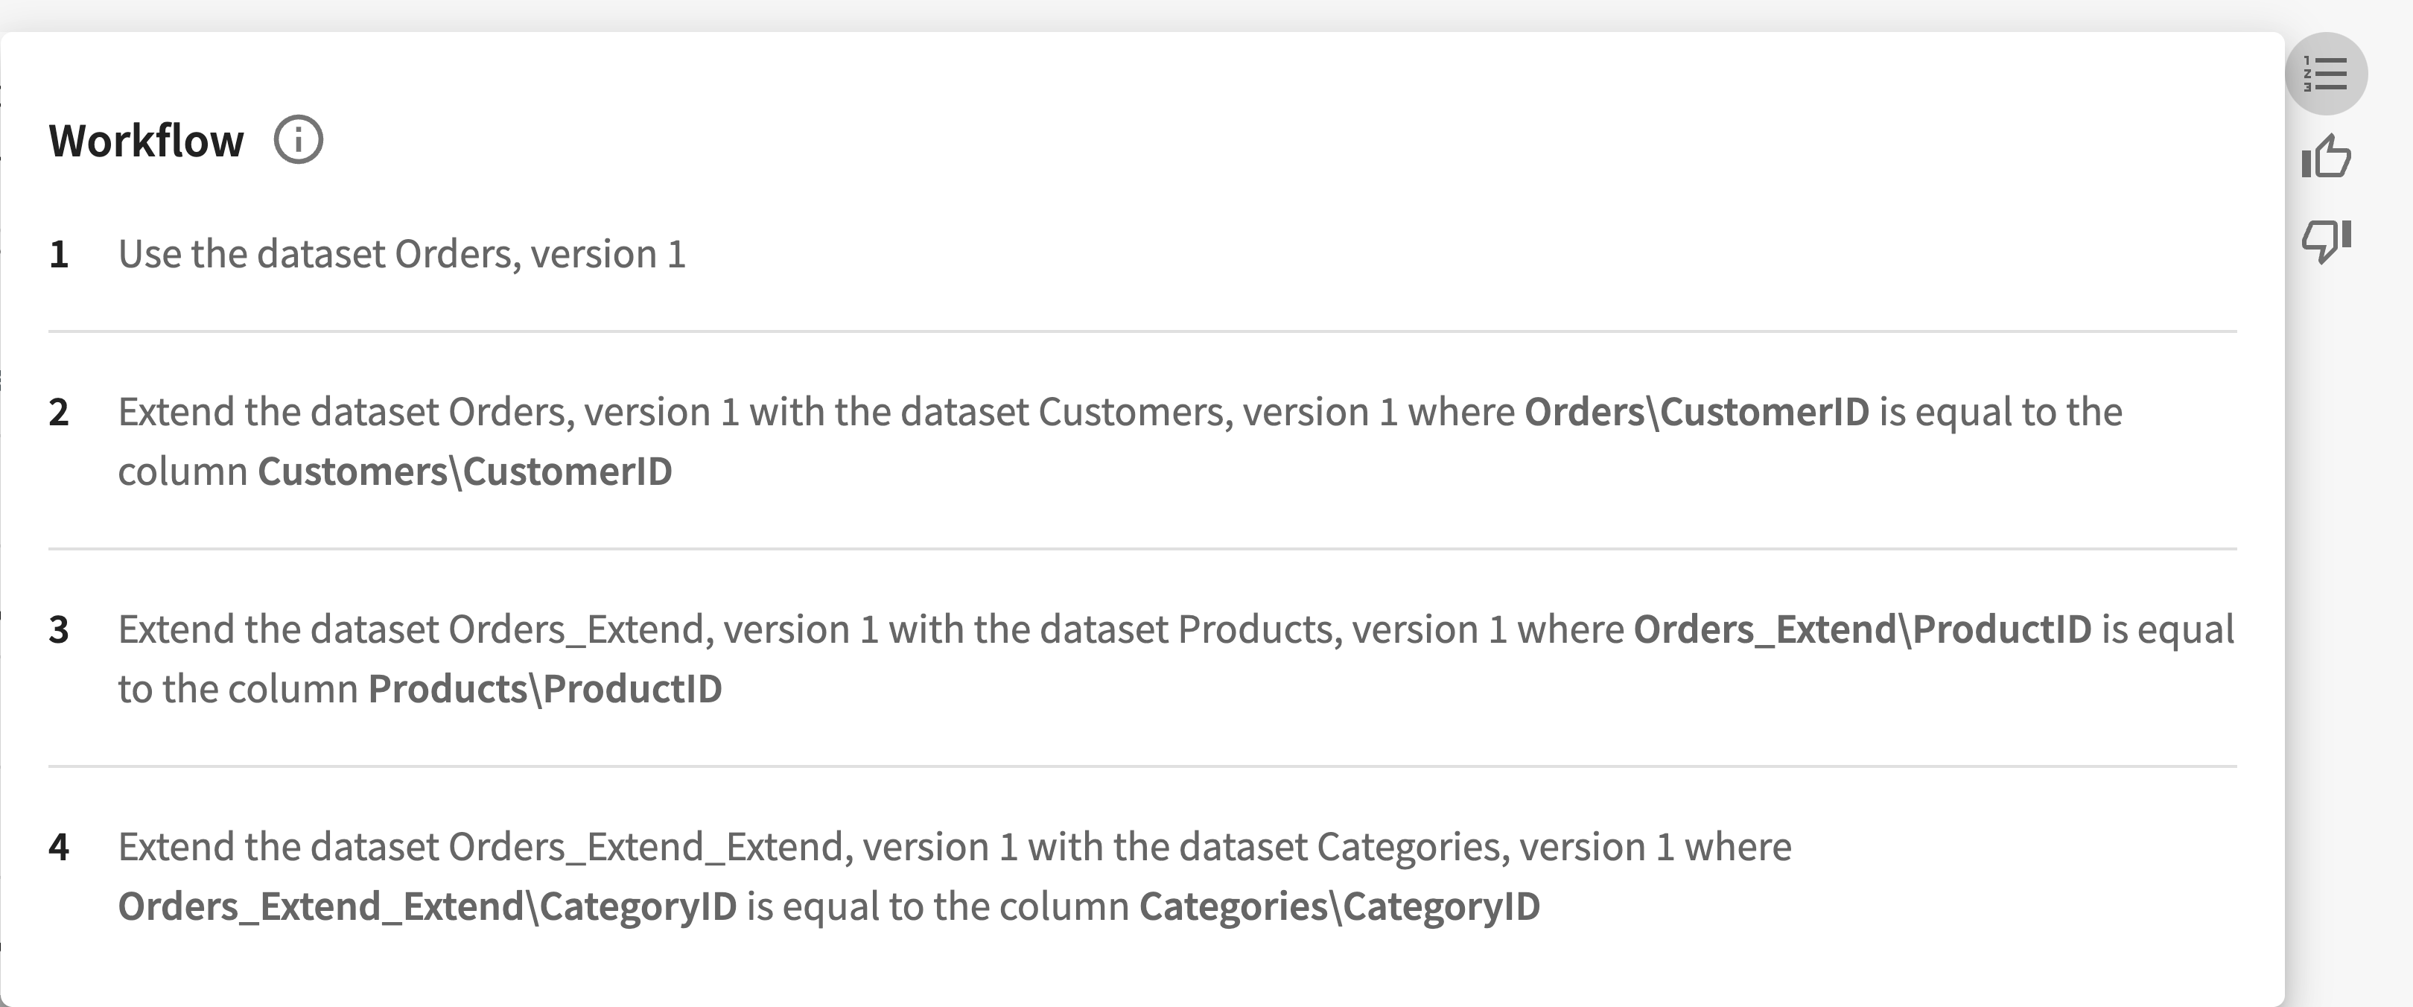Click the Workflow heading
2413x1007 pixels.
tap(146, 141)
